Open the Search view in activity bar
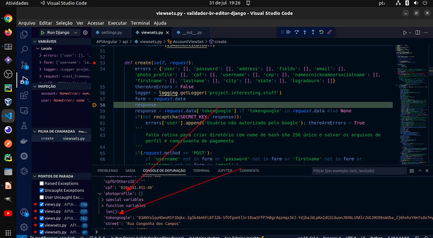 click(24, 49)
